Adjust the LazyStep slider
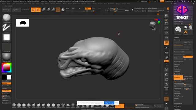Screen dimensions: 196x110 [6, 96]
